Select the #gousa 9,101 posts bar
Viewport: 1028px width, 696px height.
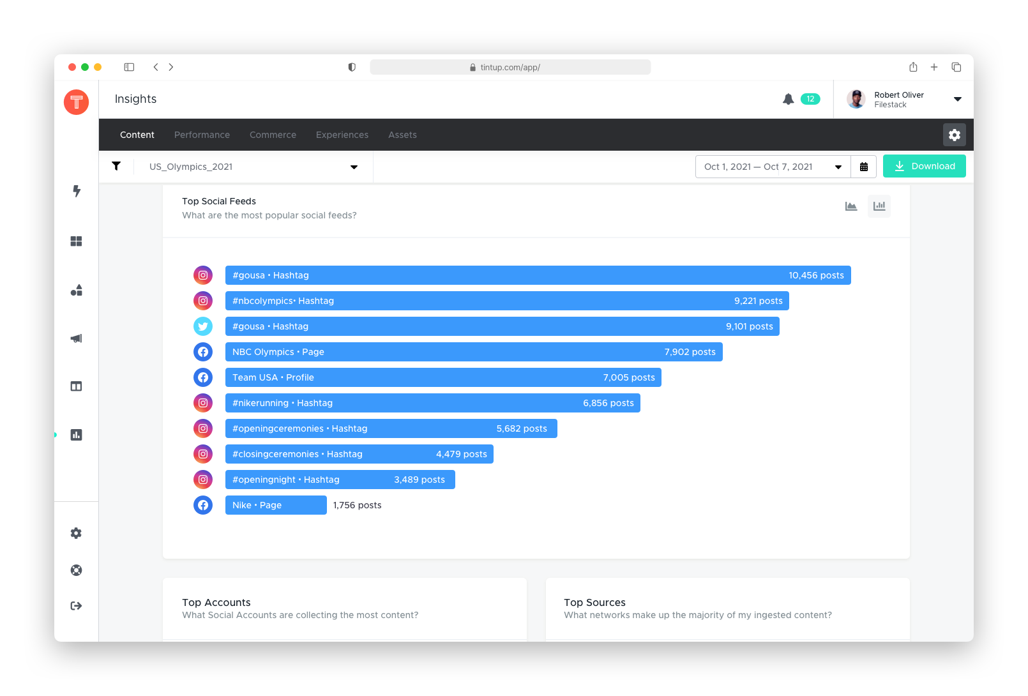[503, 326]
